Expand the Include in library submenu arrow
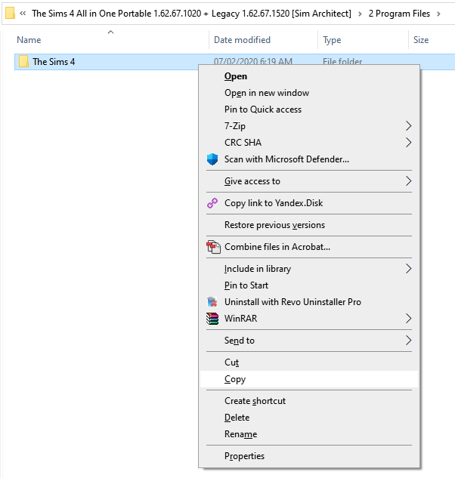 tap(408, 269)
